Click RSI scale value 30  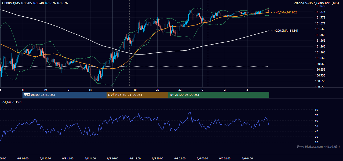pos(316,137)
